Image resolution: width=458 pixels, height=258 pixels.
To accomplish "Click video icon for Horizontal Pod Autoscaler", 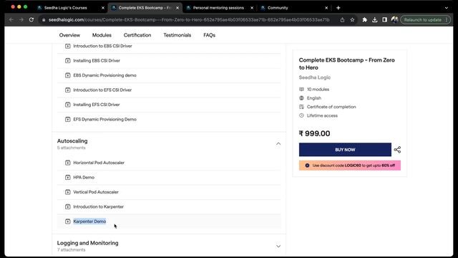I will (x=68, y=163).
